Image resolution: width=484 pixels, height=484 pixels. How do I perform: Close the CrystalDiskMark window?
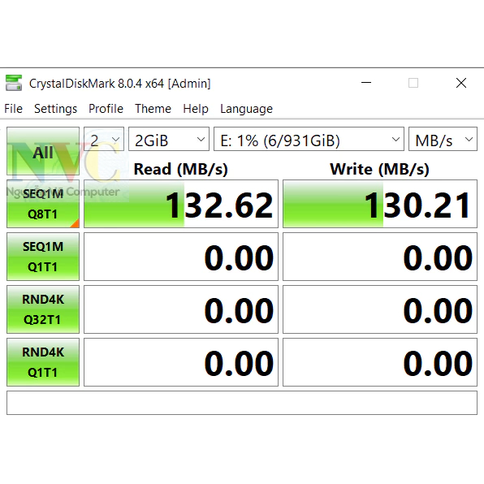pos(461,83)
